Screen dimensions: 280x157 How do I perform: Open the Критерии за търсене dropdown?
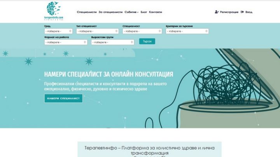(x=187, y=31)
